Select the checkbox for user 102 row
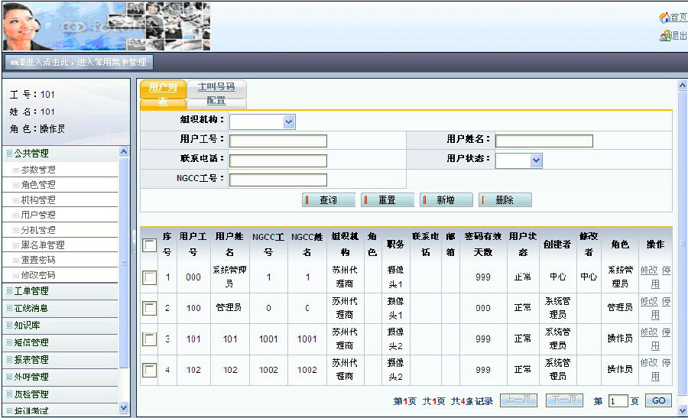This screenshot has height=418, width=688. click(150, 369)
